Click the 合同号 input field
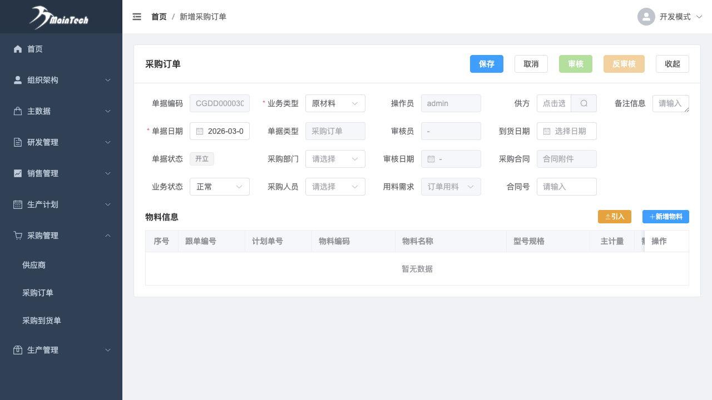Screen dimensions: 712x400 pyautogui.click(x=566, y=187)
